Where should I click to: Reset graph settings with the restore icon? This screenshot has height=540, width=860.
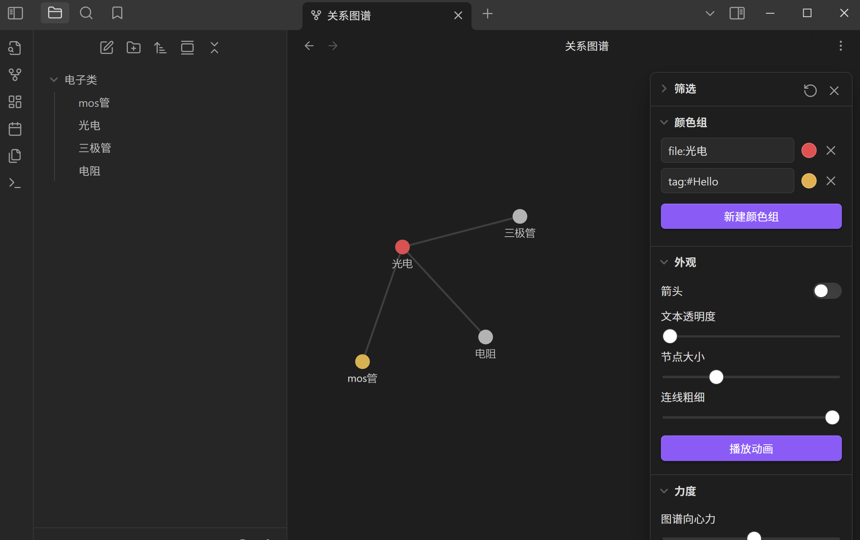coord(810,90)
